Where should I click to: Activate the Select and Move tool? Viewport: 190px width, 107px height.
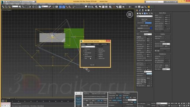click(x=33, y=7)
